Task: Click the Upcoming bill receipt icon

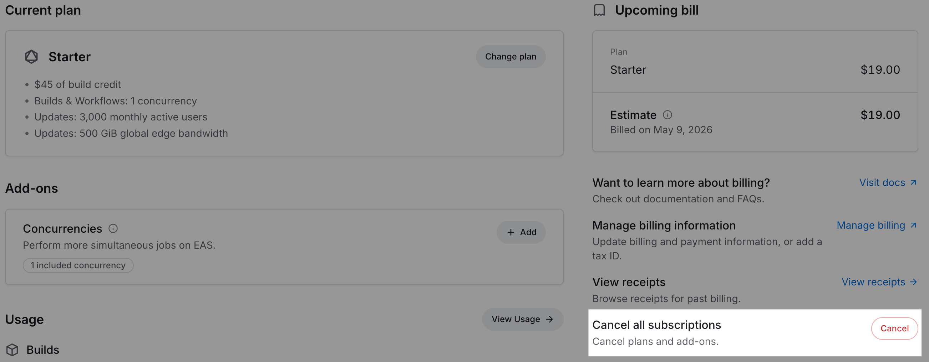Action: [x=599, y=10]
